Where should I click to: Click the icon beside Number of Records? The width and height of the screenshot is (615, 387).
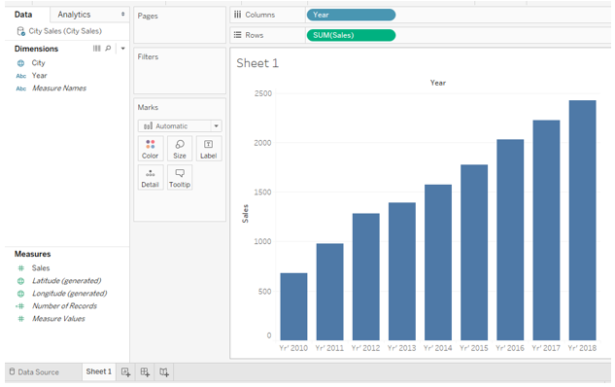(20, 306)
